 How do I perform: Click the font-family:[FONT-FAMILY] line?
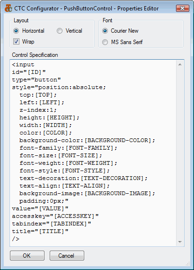pyautogui.click(x=68, y=148)
